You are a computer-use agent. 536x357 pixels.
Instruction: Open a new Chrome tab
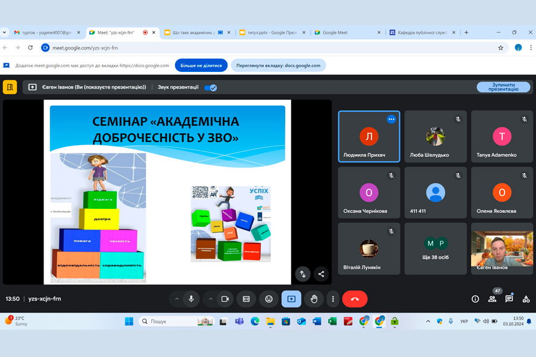466,33
